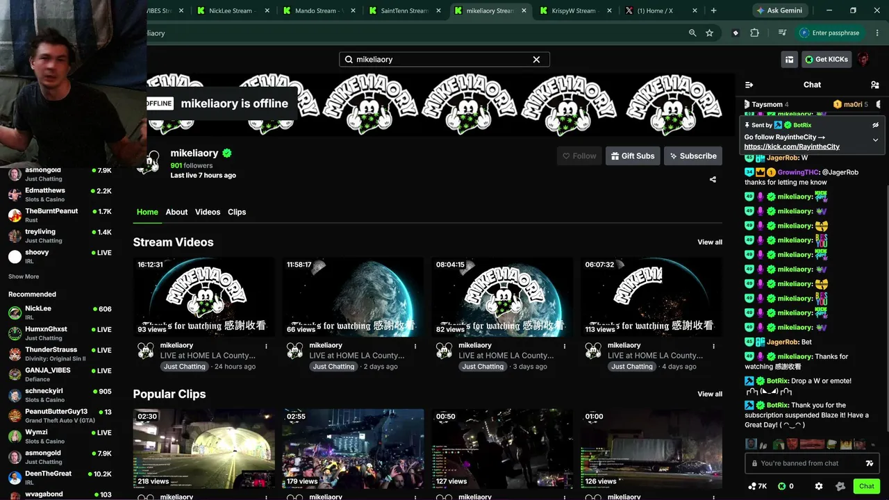Open the browser zoom magnifier icon
Screen dimensions: 889x500
692,33
